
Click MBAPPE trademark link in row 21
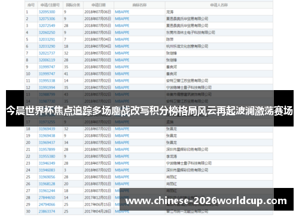(x=122, y=150)
